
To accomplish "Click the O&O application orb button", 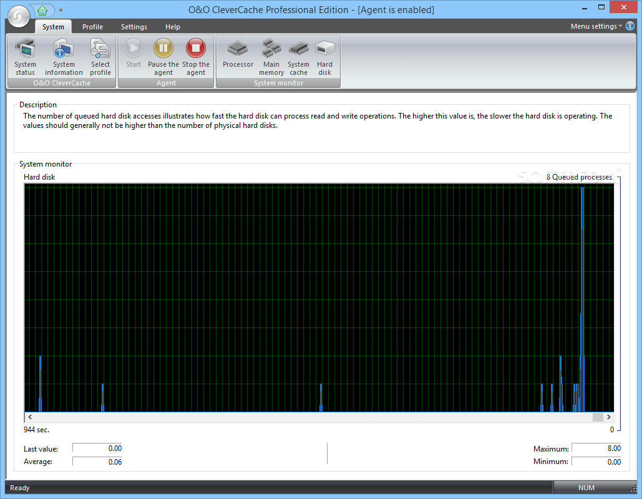I will click(x=19, y=16).
